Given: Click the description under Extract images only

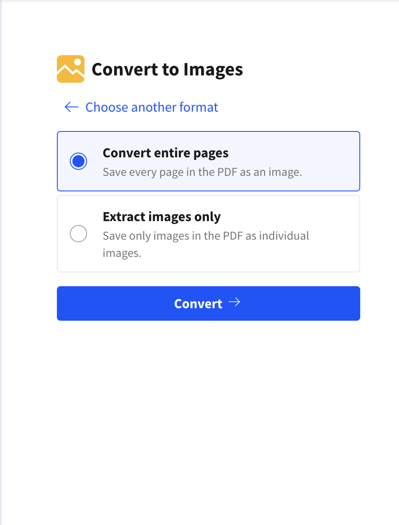Looking at the screenshot, I should [206, 244].
